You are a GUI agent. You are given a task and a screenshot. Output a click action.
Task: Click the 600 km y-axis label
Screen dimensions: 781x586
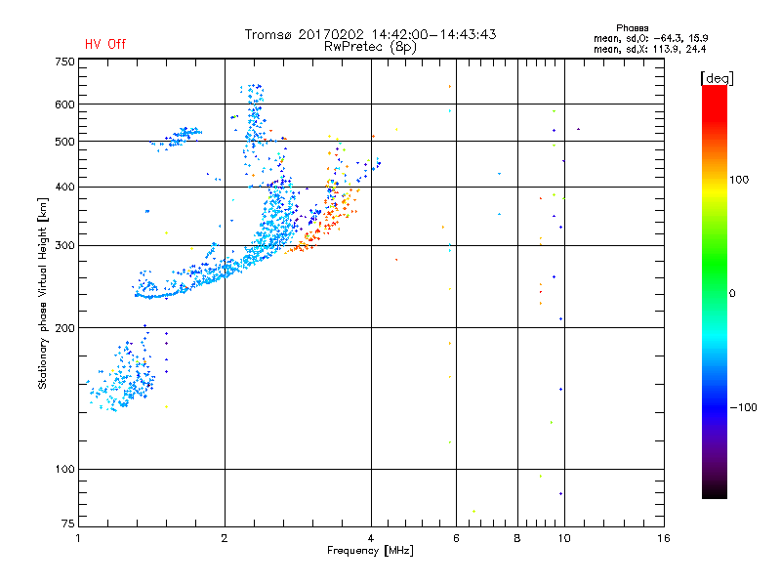(64, 105)
